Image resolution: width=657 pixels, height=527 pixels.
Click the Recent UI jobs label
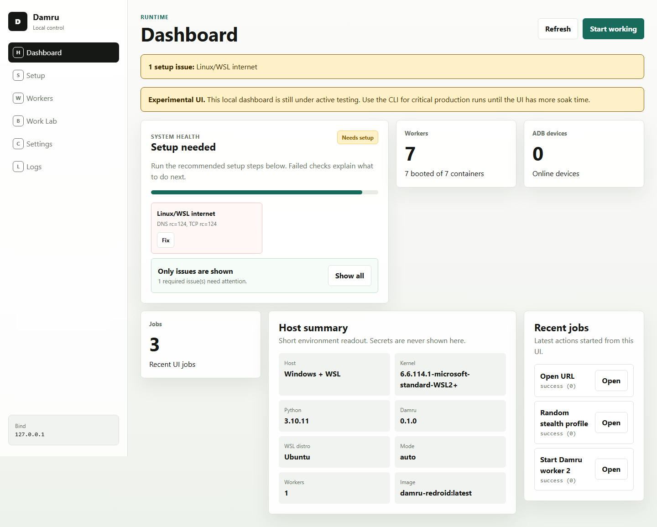172,364
